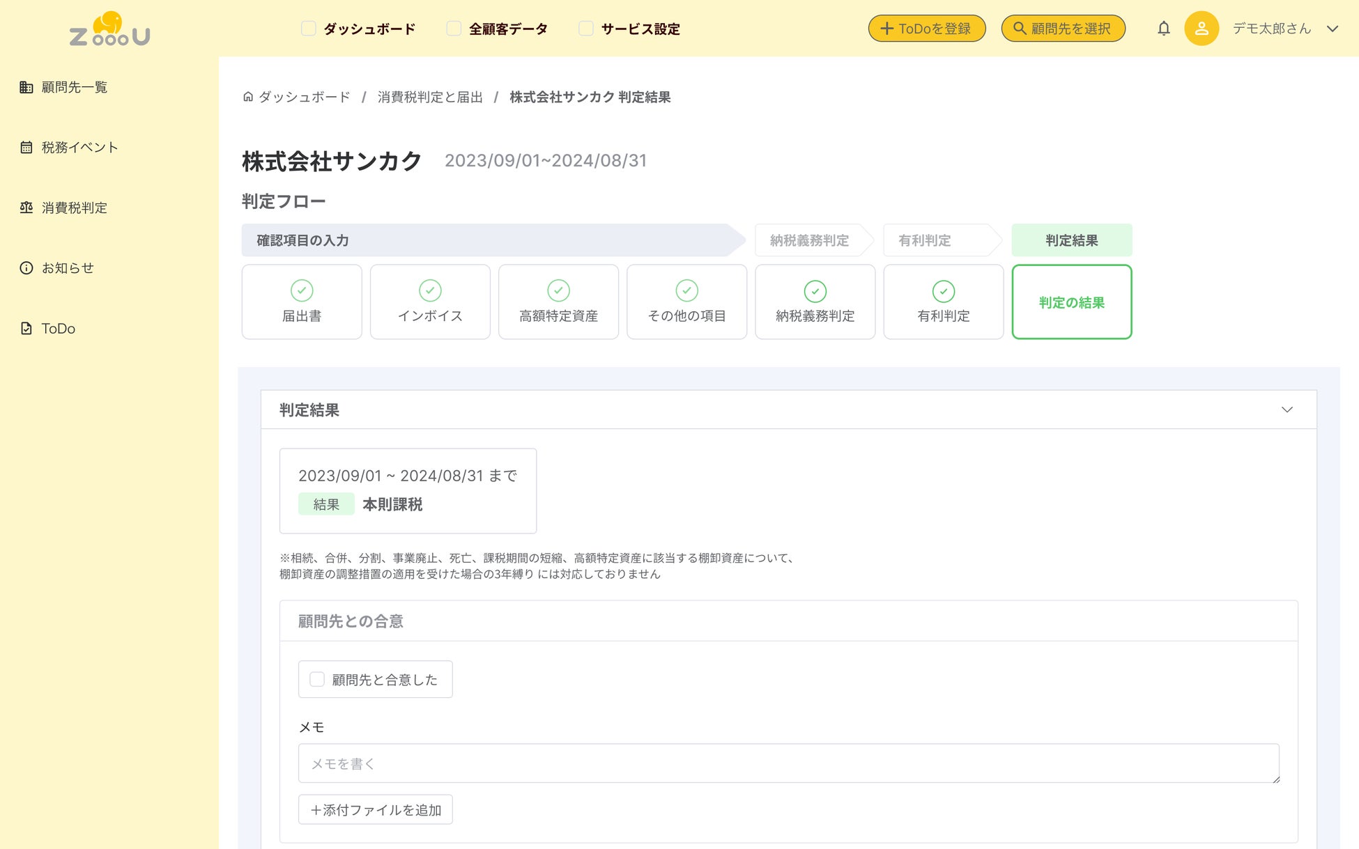Click the ToDoを登録 button
The width and height of the screenshot is (1359, 849).
pyautogui.click(x=926, y=29)
